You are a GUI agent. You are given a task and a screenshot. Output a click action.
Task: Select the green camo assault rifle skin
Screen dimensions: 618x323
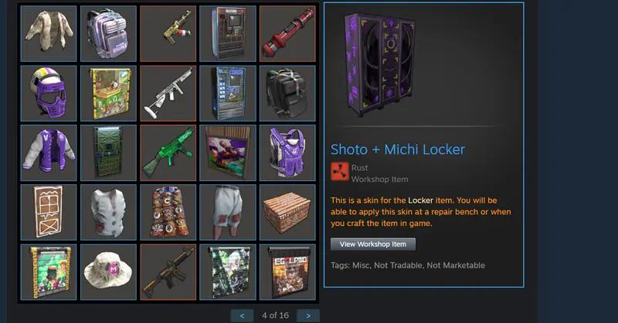(168, 153)
